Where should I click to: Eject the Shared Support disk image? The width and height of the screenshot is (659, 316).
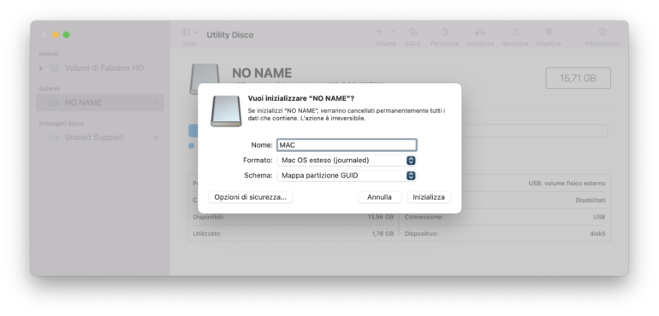pos(157,138)
